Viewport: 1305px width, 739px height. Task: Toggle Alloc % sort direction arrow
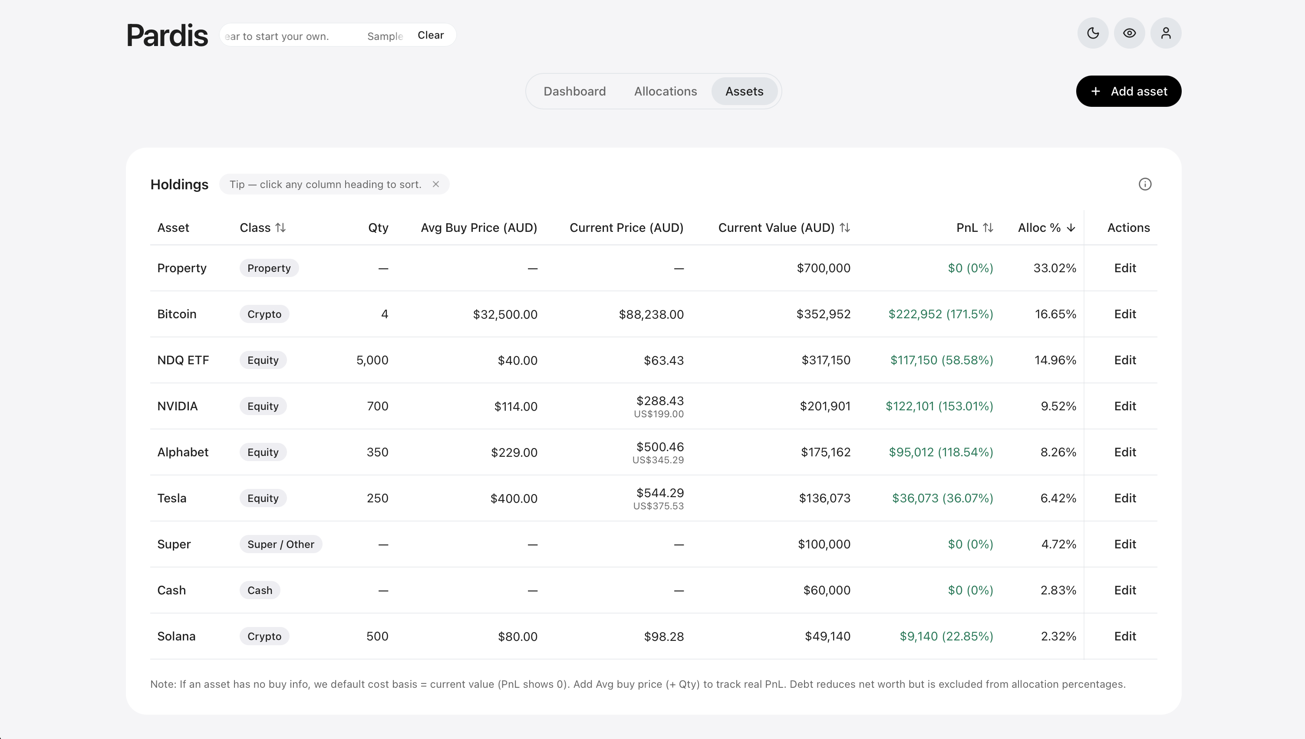(x=1071, y=228)
